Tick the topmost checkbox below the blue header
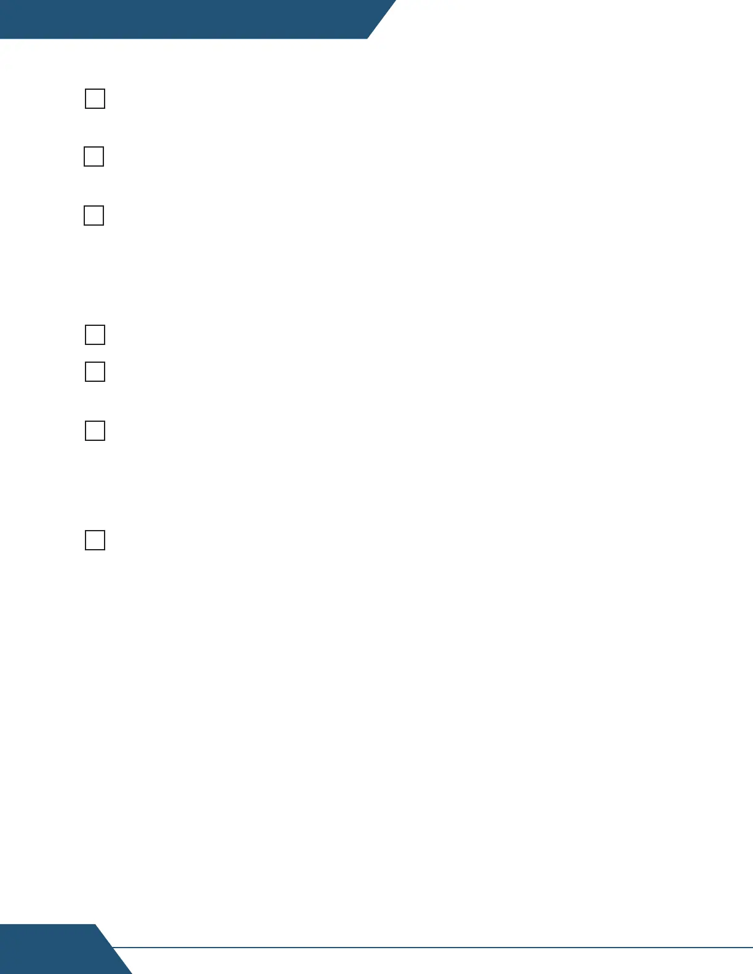This screenshot has width=753, height=974. [95, 99]
